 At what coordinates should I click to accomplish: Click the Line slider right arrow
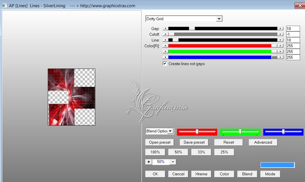click(280, 40)
